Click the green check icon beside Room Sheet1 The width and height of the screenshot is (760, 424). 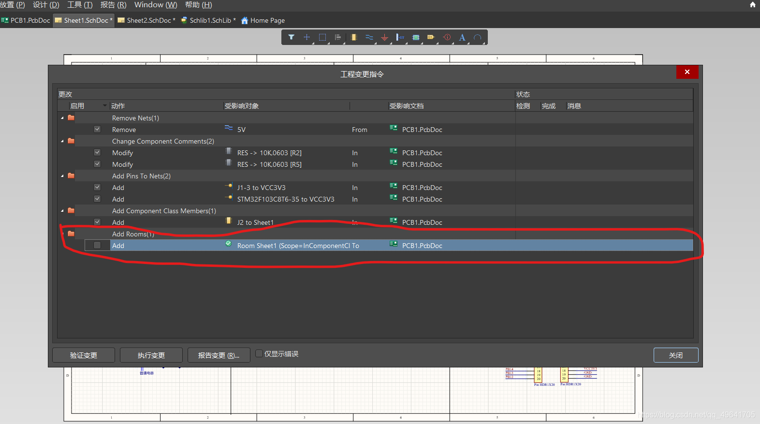[229, 244]
